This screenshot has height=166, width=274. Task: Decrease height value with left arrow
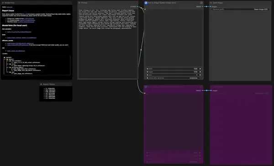click(x=147, y=72)
